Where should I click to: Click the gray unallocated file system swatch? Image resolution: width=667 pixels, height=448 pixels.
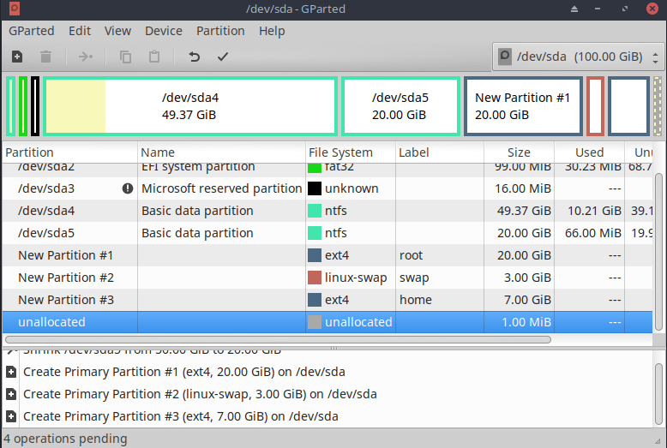pos(315,322)
